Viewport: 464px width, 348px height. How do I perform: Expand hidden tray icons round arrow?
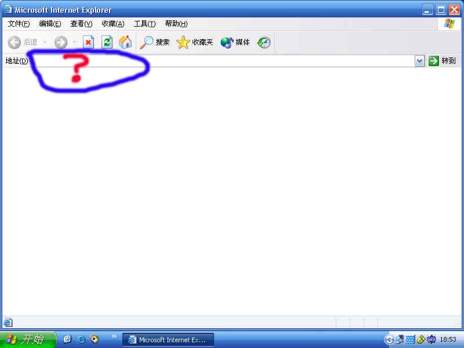[x=389, y=339]
